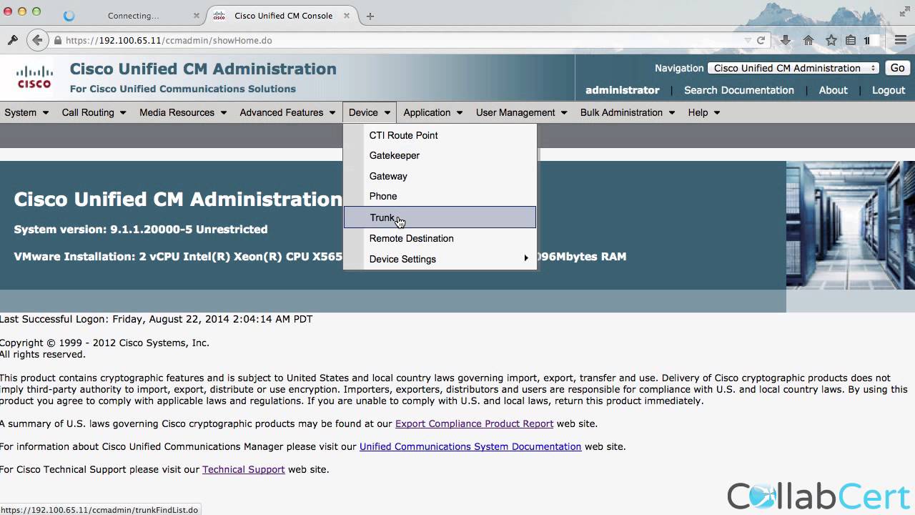Click the Last Successful Logon text

(156, 319)
